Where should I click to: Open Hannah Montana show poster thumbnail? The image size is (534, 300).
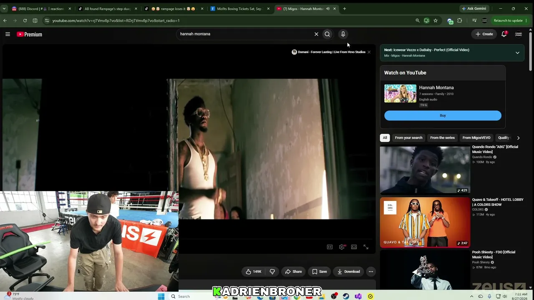pos(400,94)
